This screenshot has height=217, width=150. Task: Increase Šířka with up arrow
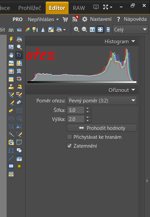click(x=88, y=108)
